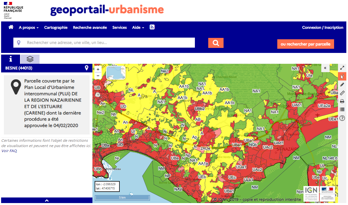Switch to the info tab icon
This screenshot has height=205, width=348.
tap(11, 59)
